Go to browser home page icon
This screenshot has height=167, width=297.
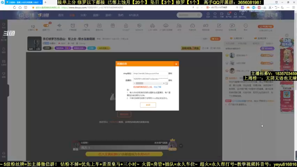(x=20, y=7)
